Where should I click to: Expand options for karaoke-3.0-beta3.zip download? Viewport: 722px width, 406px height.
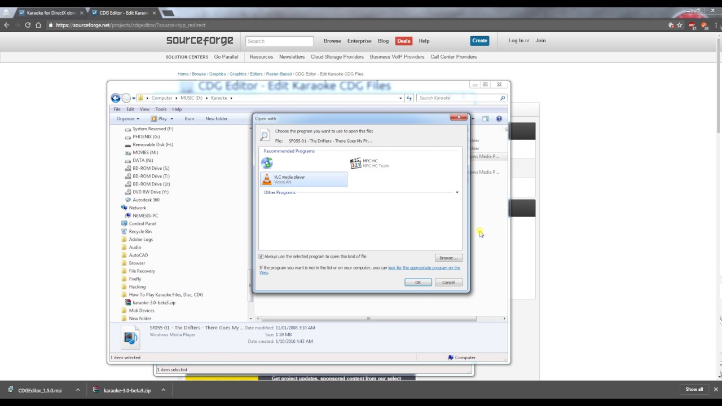click(163, 390)
